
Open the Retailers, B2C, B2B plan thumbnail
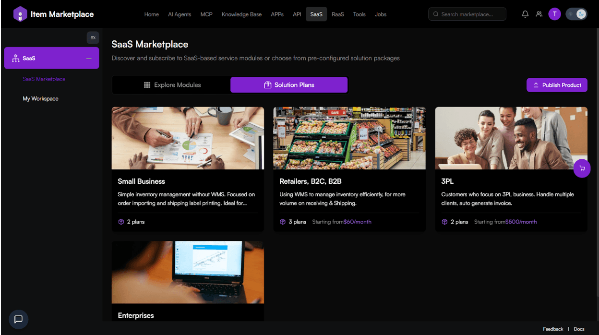click(x=349, y=138)
